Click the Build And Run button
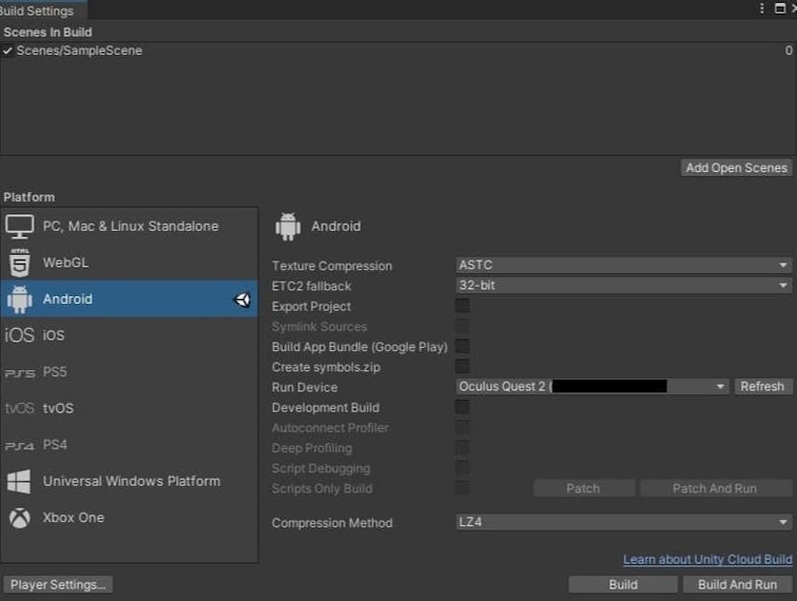Screen dimensions: 797x601 point(737,584)
